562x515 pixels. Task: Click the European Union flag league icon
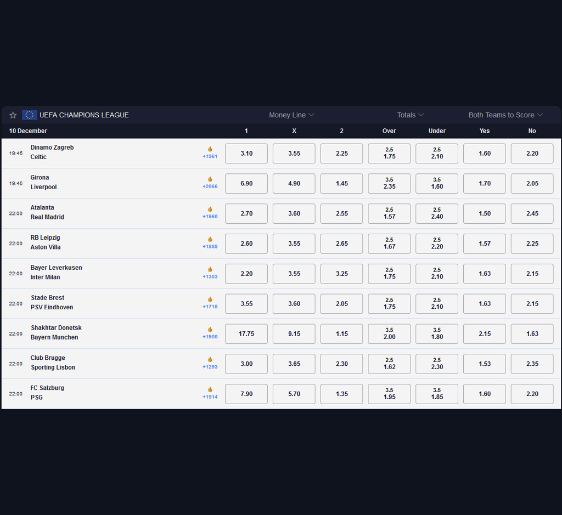click(29, 115)
